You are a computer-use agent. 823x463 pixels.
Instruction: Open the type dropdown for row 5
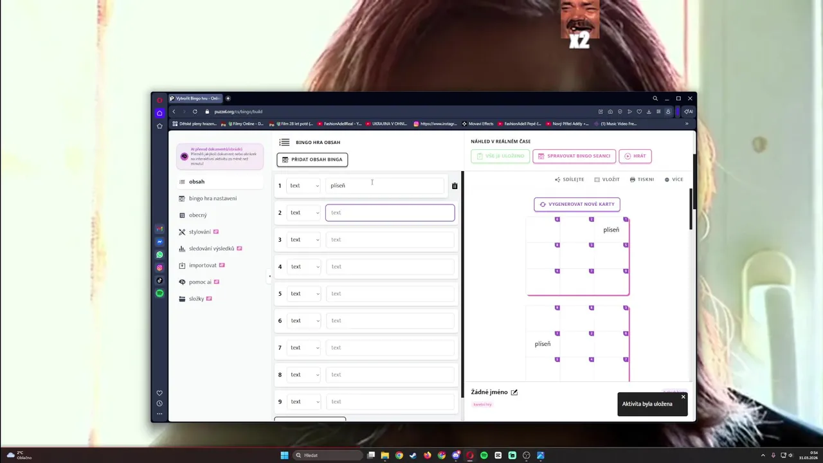(x=303, y=294)
